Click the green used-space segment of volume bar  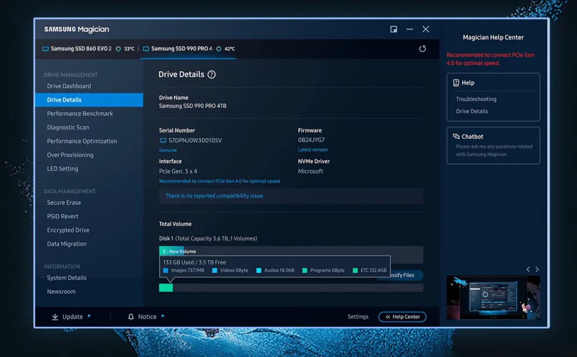click(x=166, y=288)
